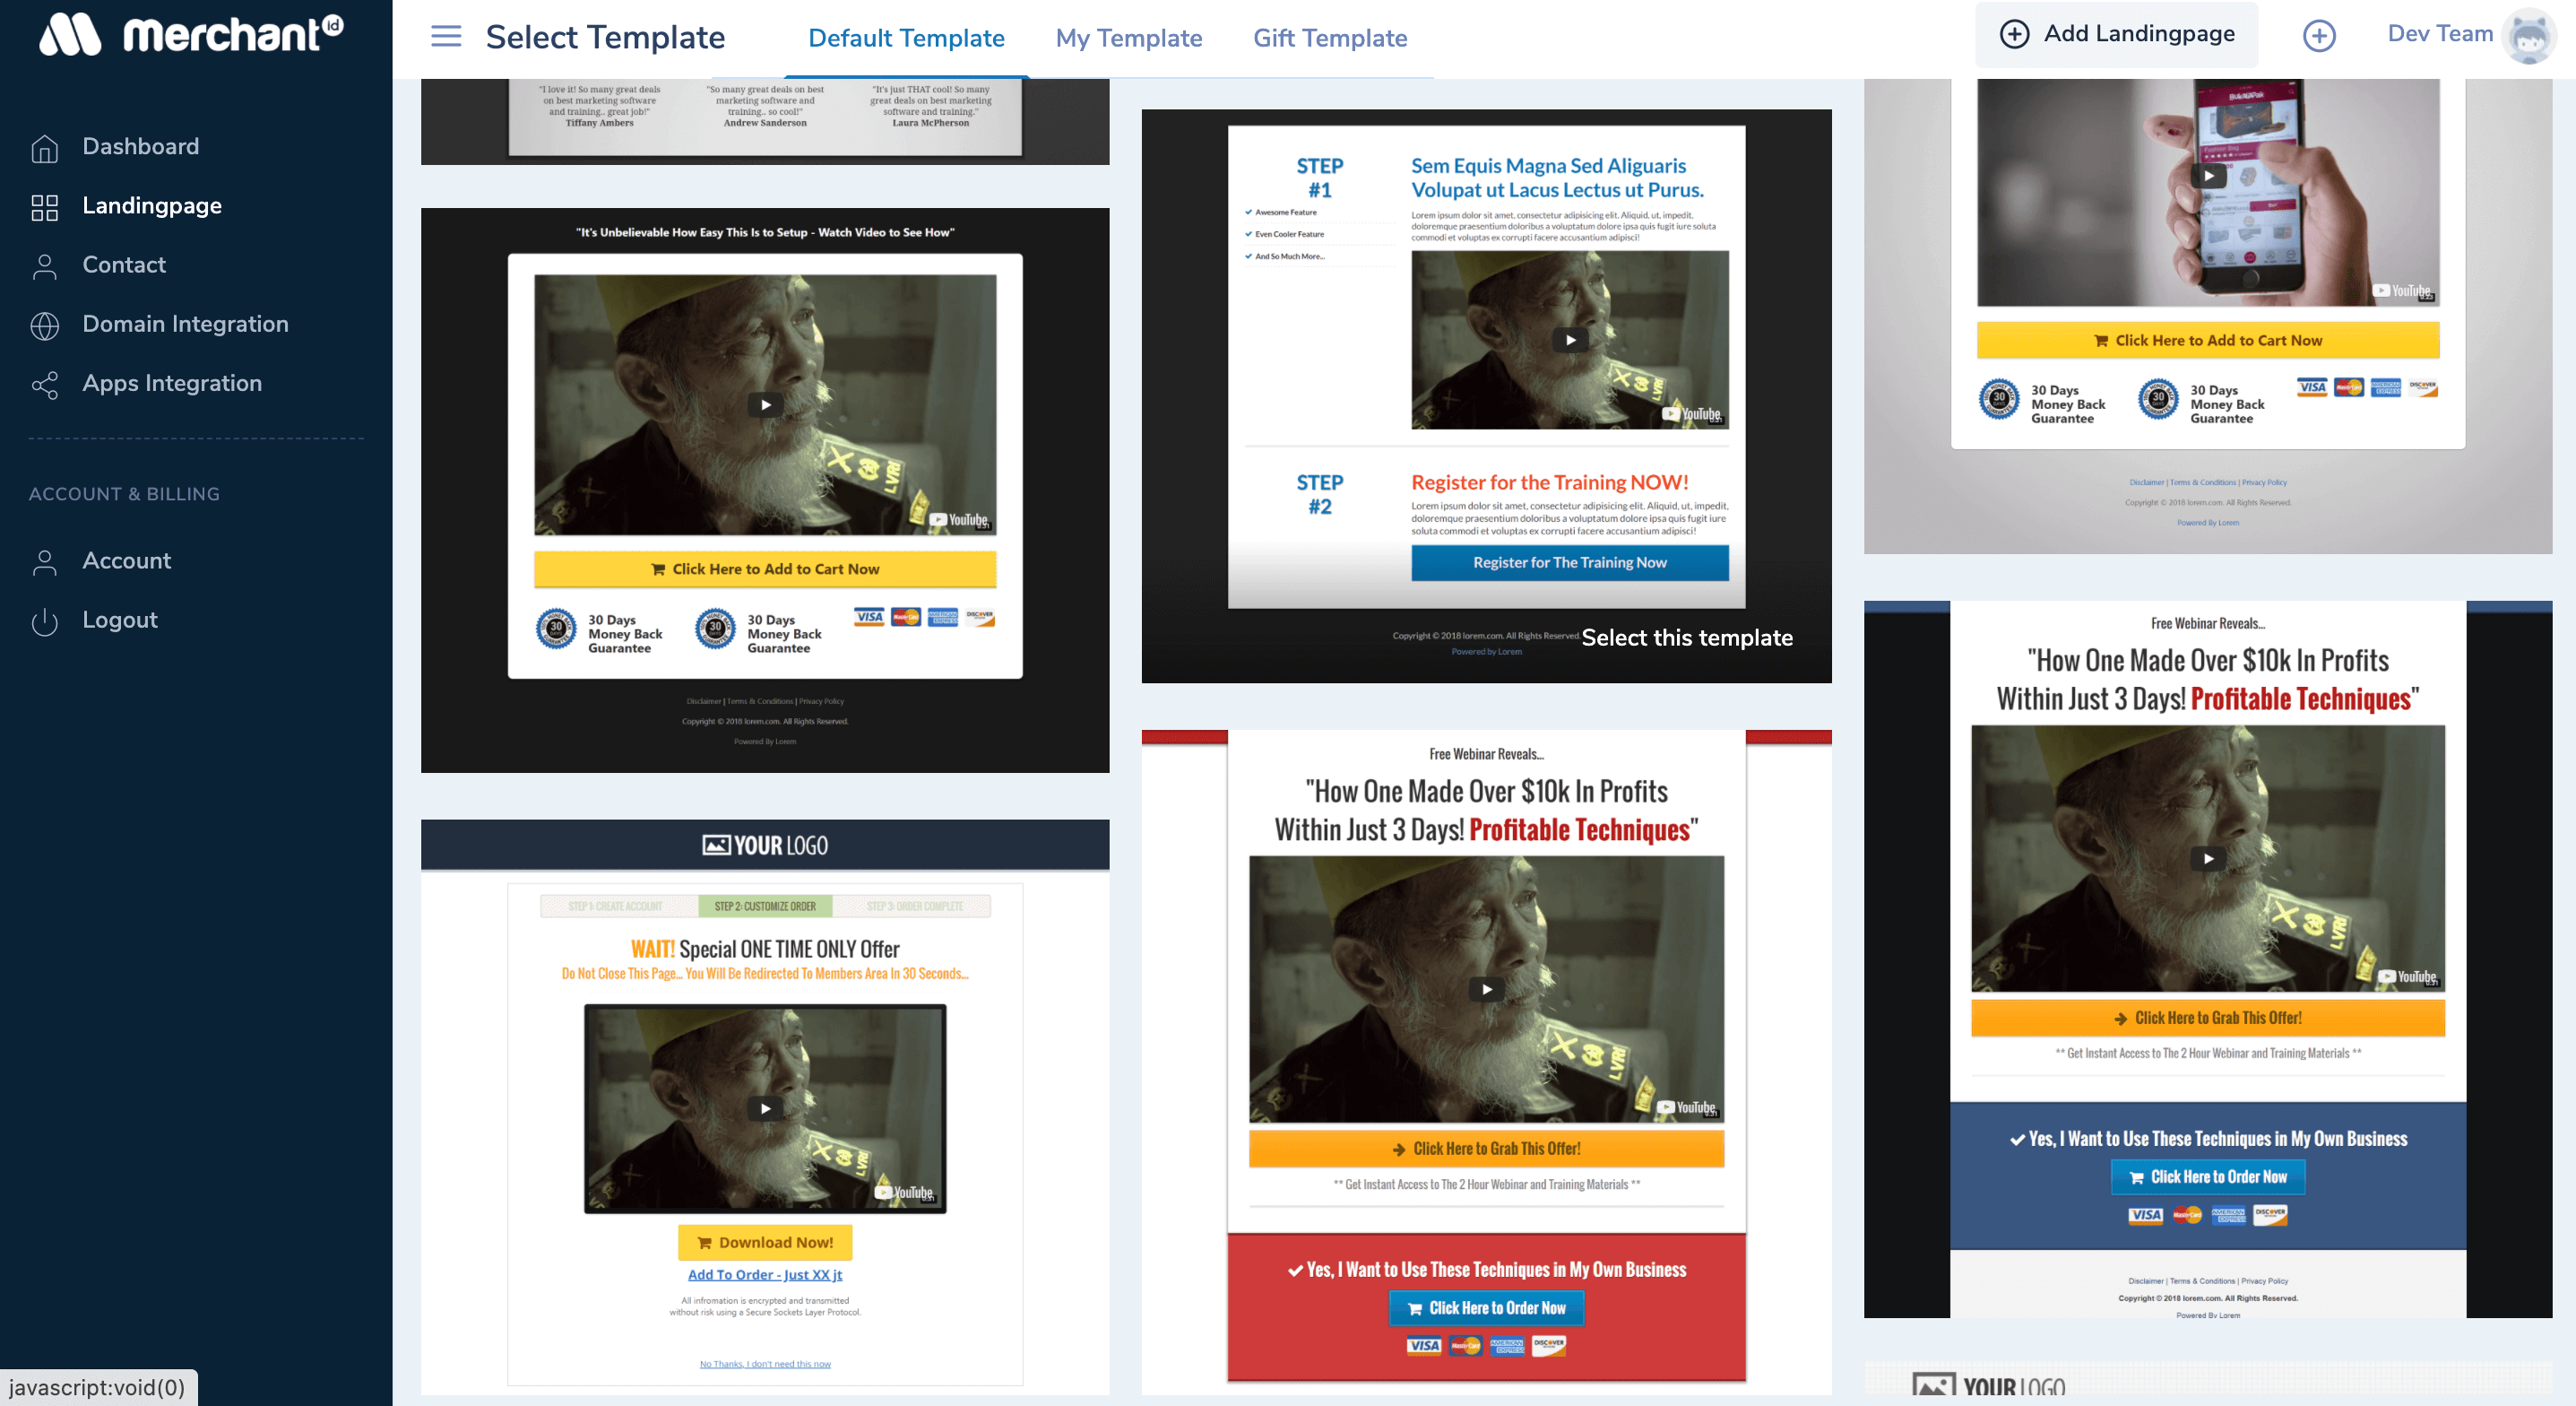The image size is (2576, 1406).
Task: Open the Dev Team avatar menu
Action: [2528, 36]
